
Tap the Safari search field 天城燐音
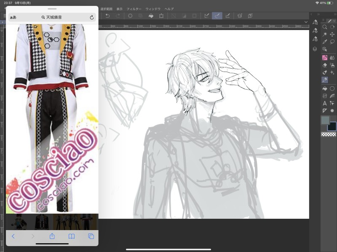tap(52, 17)
